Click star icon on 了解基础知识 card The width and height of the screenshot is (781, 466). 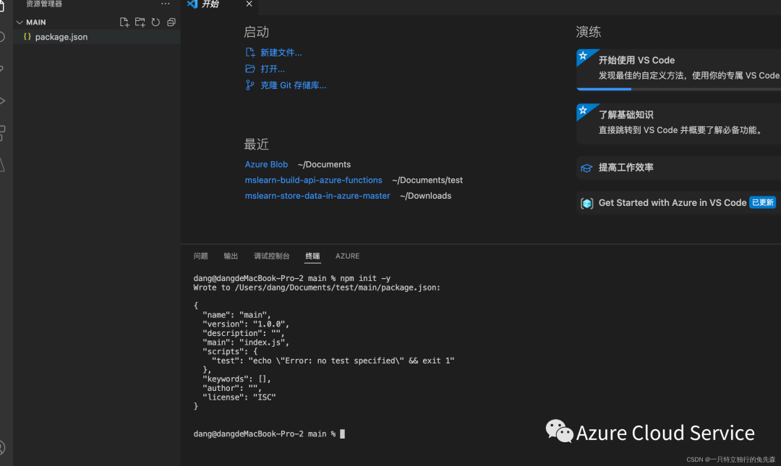[583, 110]
